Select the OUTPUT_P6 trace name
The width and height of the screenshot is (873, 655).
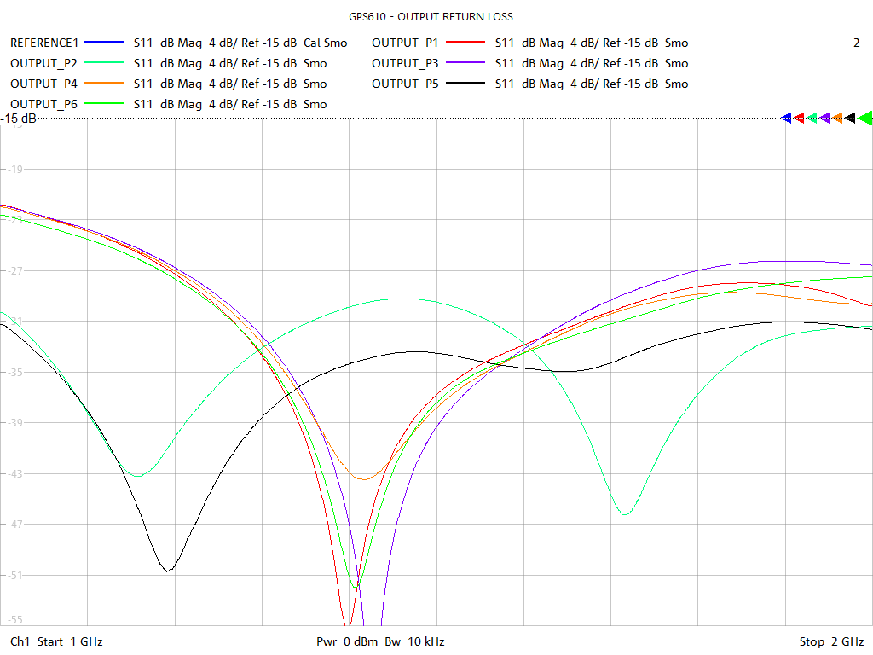click(x=44, y=104)
